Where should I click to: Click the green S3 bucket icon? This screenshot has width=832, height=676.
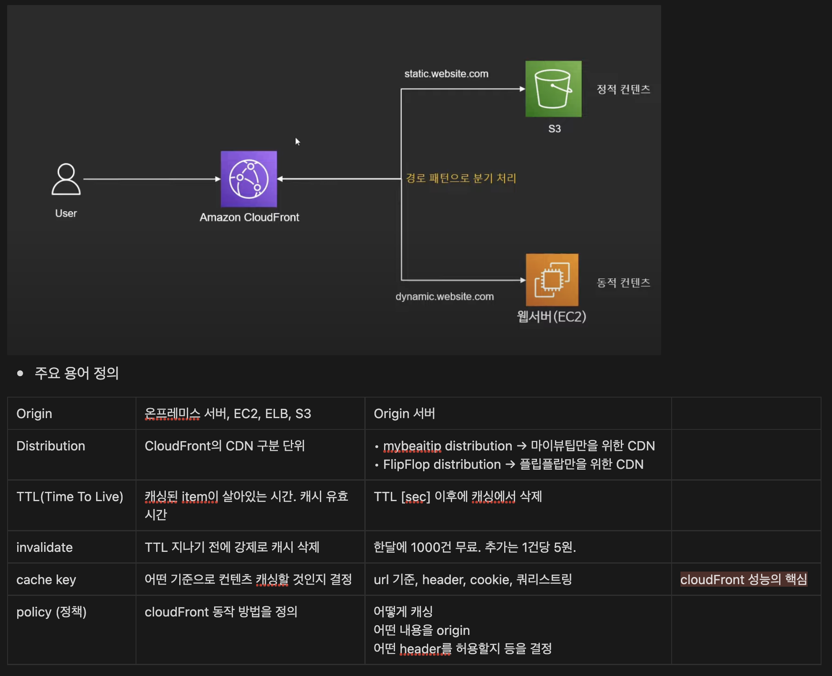coord(553,89)
